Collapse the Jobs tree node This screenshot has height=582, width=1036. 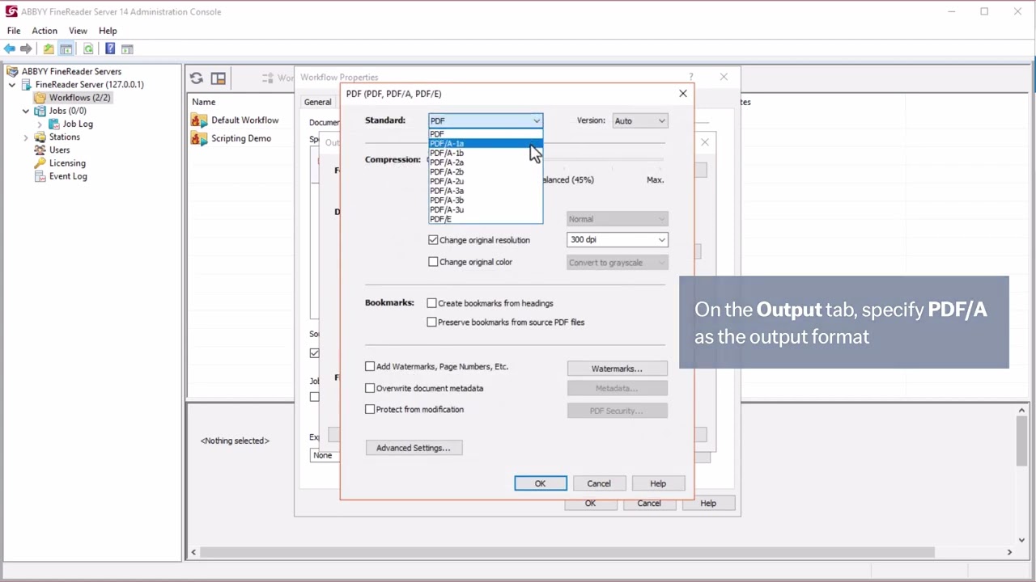[x=26, y=111]
